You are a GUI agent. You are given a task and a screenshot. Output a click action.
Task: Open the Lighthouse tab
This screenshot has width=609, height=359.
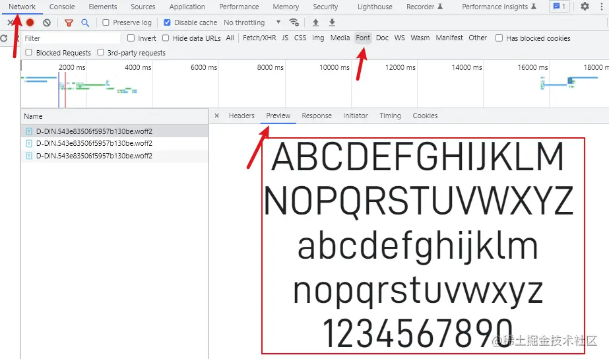[375, 7]
